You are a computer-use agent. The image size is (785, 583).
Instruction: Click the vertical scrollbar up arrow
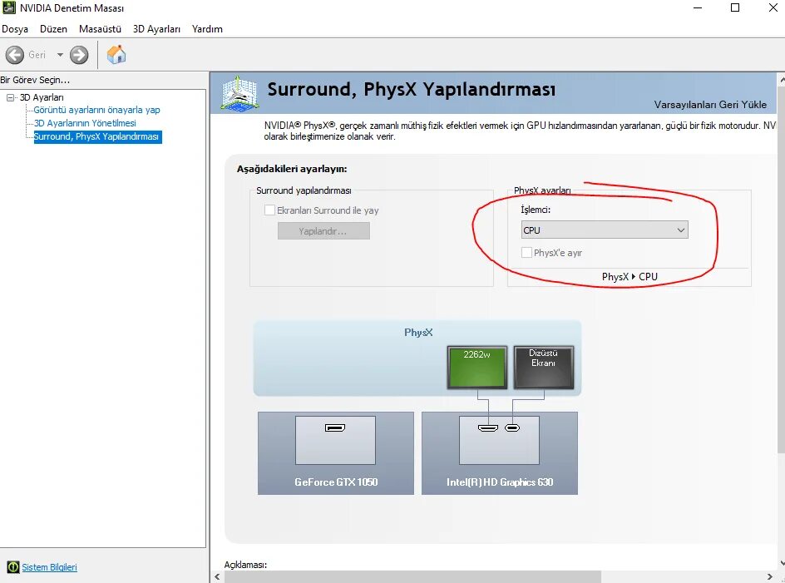[x=782, y=80]
